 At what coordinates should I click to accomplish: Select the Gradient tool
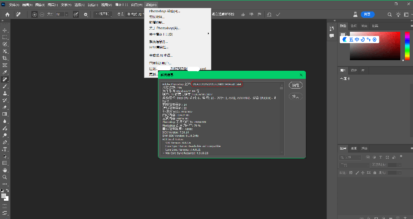[x=5, y=114]
